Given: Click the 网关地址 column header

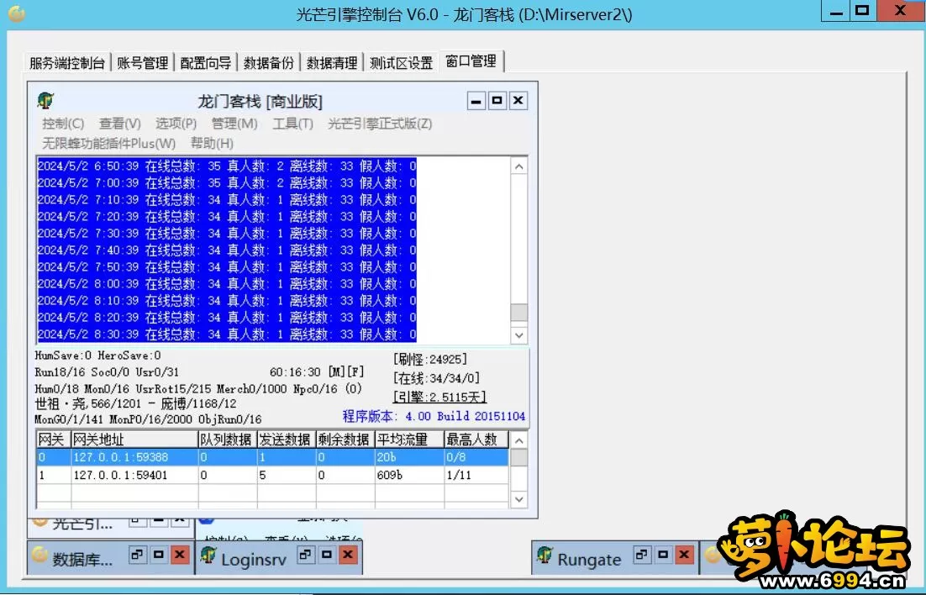Looking at the screenshot, I should (134, 440).
